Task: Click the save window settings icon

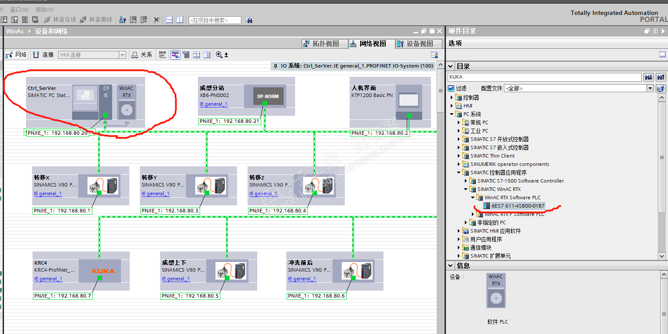Action: (x=434, y=55)
